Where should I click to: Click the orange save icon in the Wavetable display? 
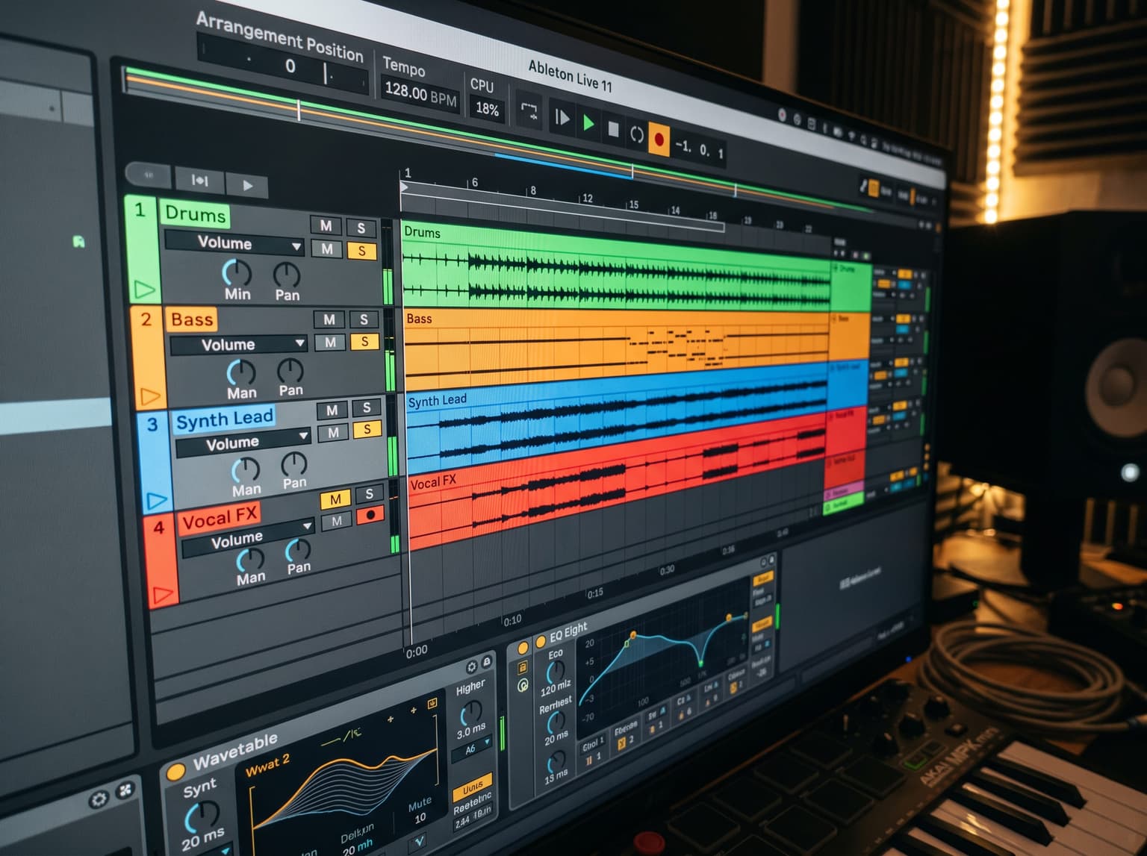tap(432, 704)
